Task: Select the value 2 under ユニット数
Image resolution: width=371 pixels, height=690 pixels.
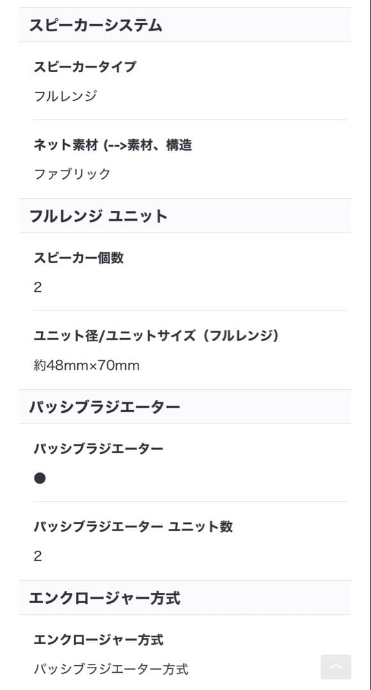Action: pyautogui.click(x=36, y=556)
